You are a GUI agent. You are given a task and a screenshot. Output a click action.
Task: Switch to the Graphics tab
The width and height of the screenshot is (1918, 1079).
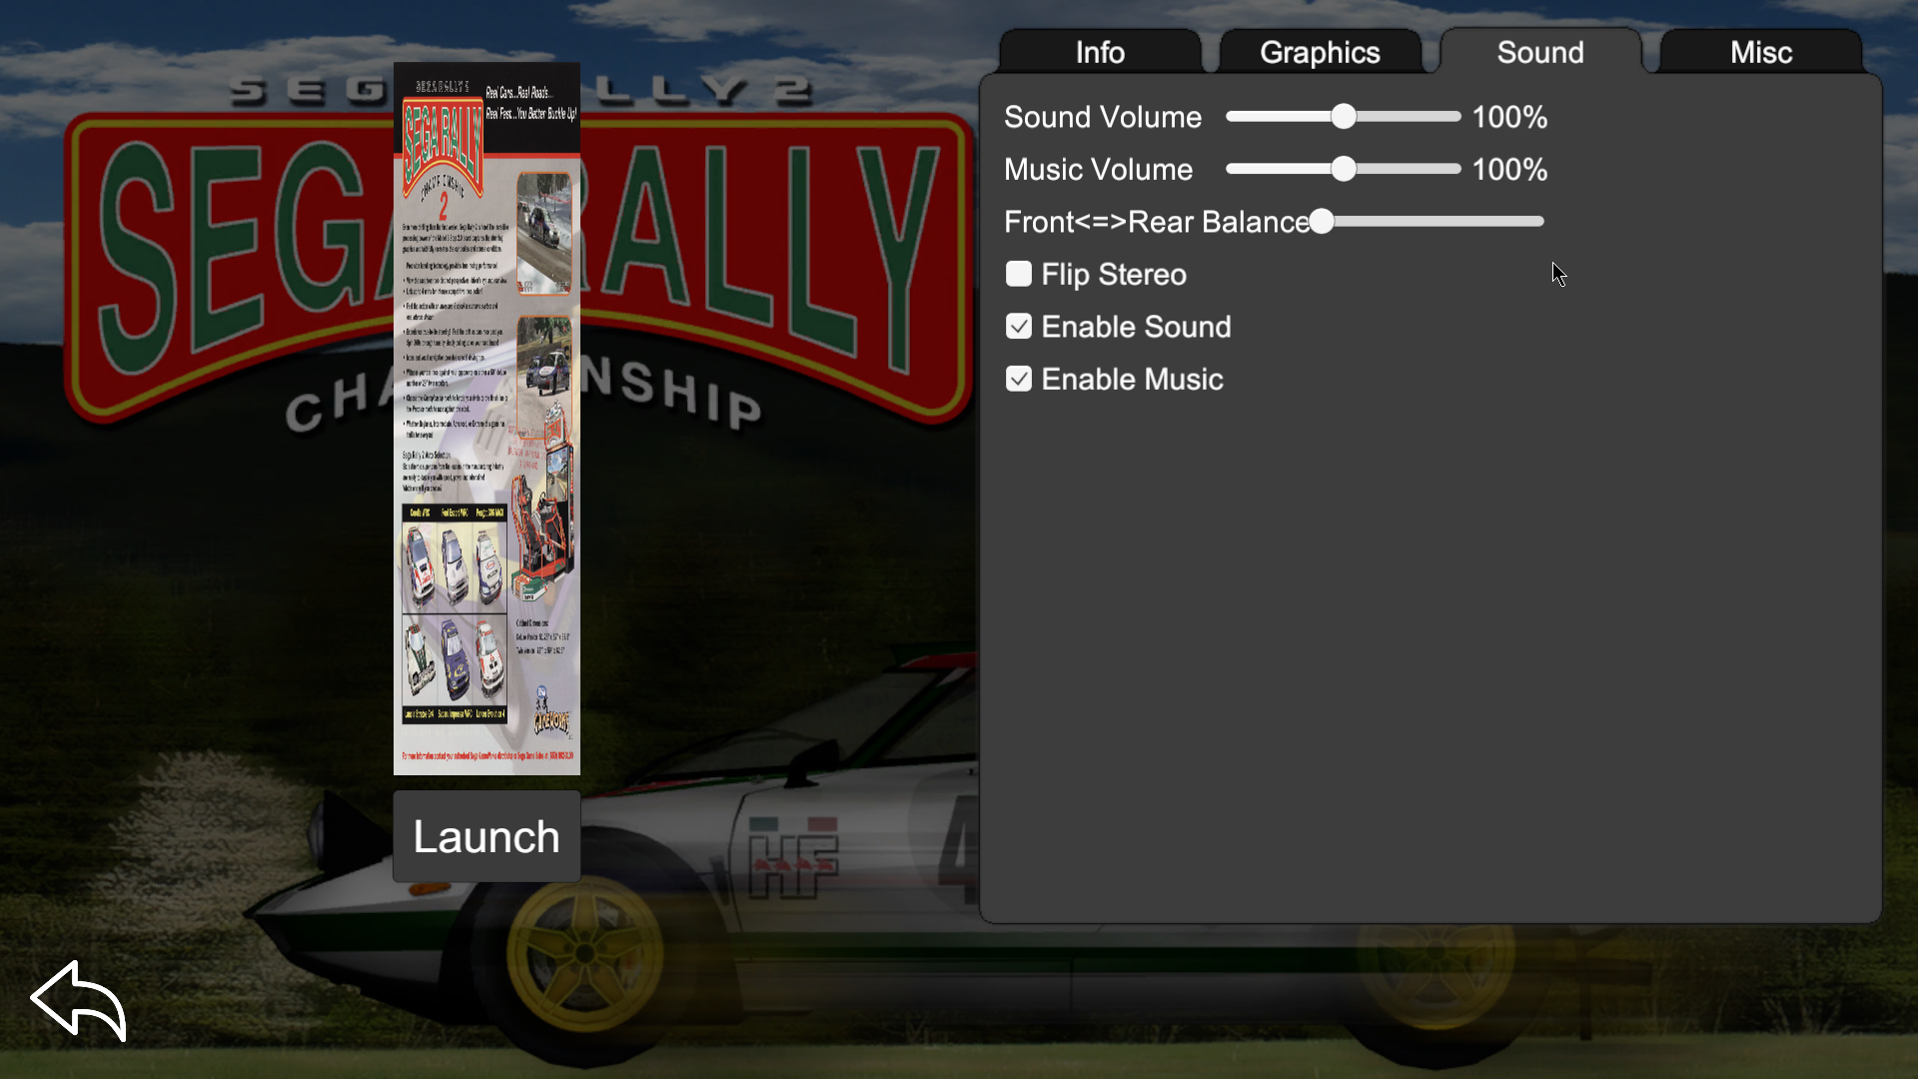pos(1320,52)
